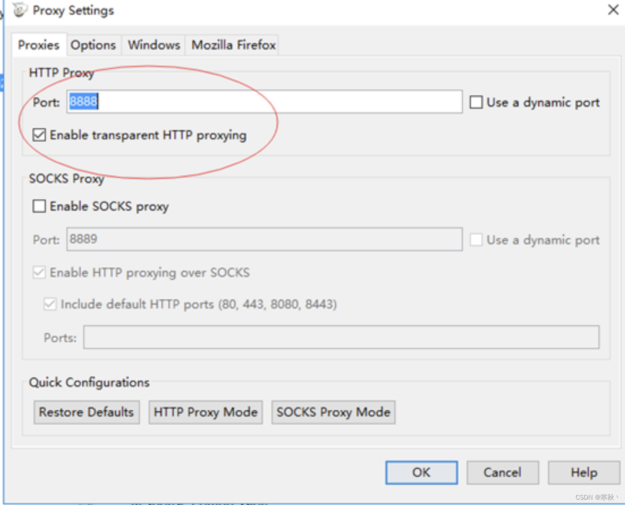Open the Options tab
The width and height of the screenshot is (625, 505).
pyautogui.click(x=93, y=45)
